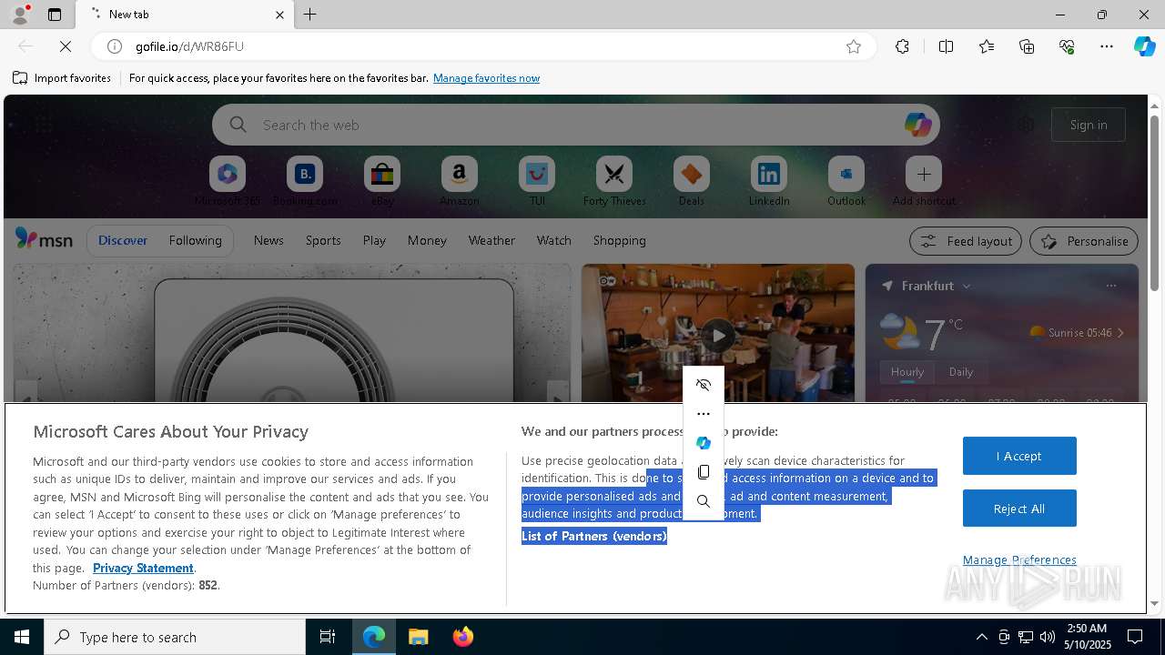Click Reject All cookies button

[x=1019, y=509]
